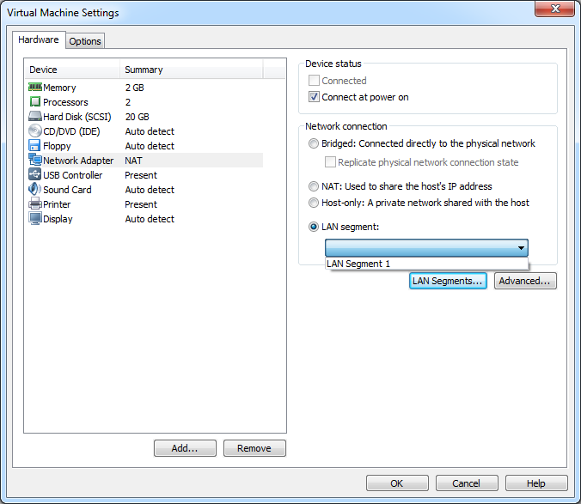Select the Sound Card speaker icon
Image resolution: width=581 pixels, height=504 pixels.
[x=35, y=190]
